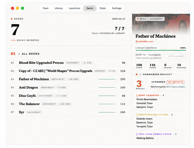Click the To Library button
The width and height of the screenshot is (194, 148).
point(176,56)
